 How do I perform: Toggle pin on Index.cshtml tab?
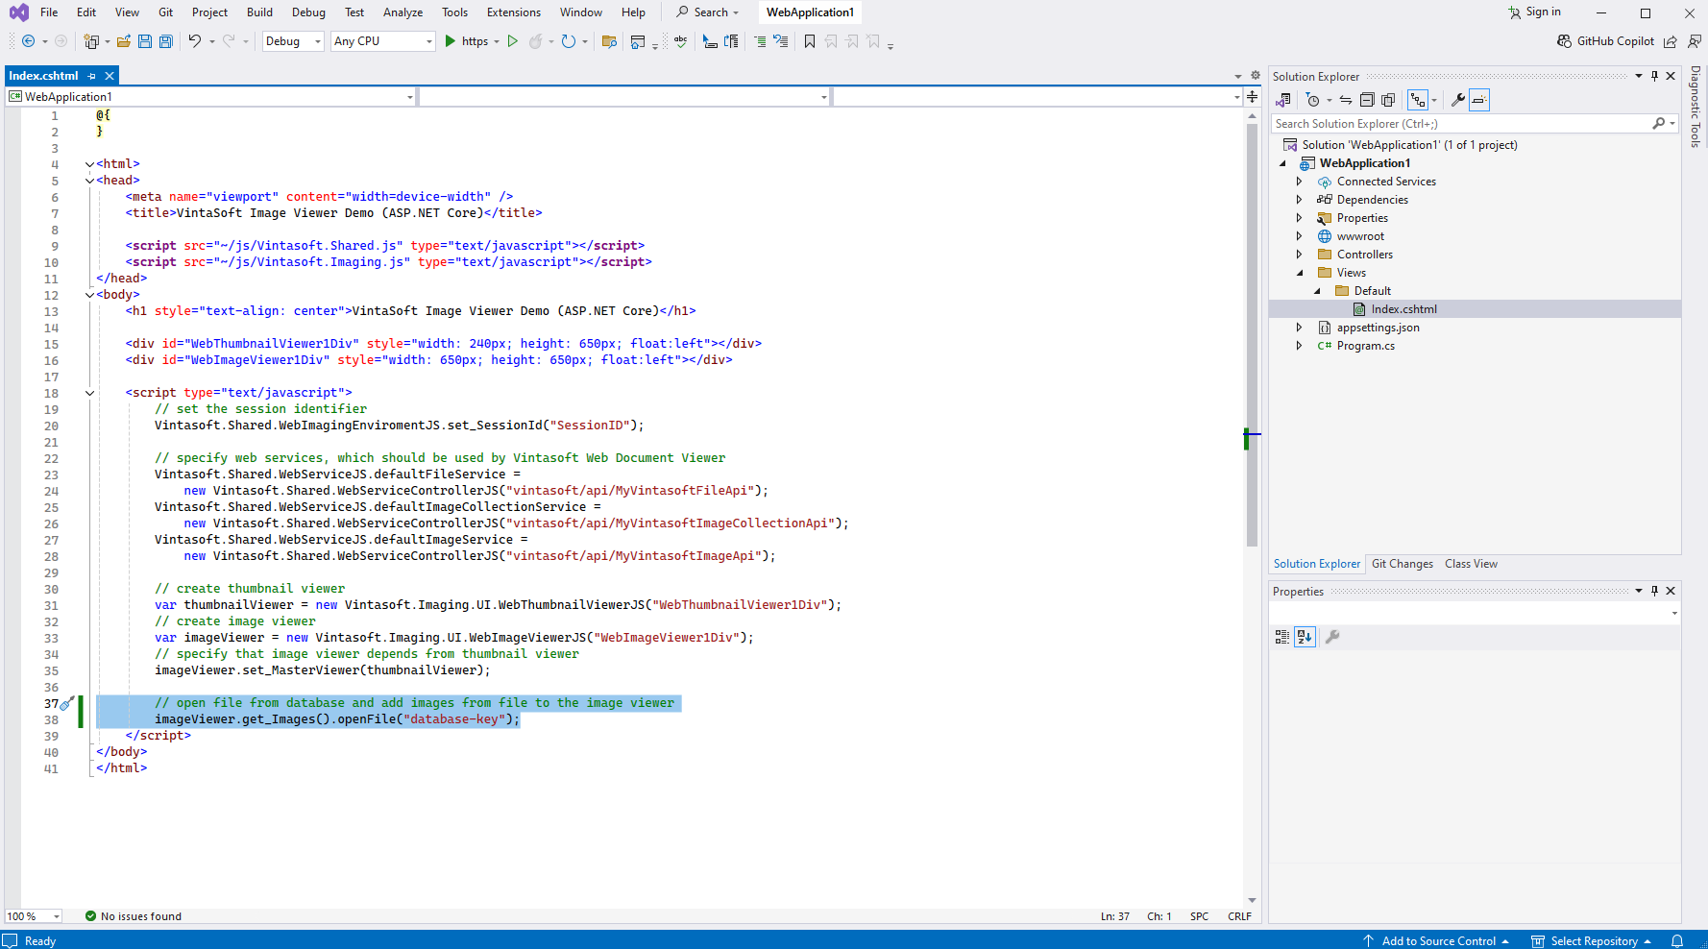tap(92, 76)
